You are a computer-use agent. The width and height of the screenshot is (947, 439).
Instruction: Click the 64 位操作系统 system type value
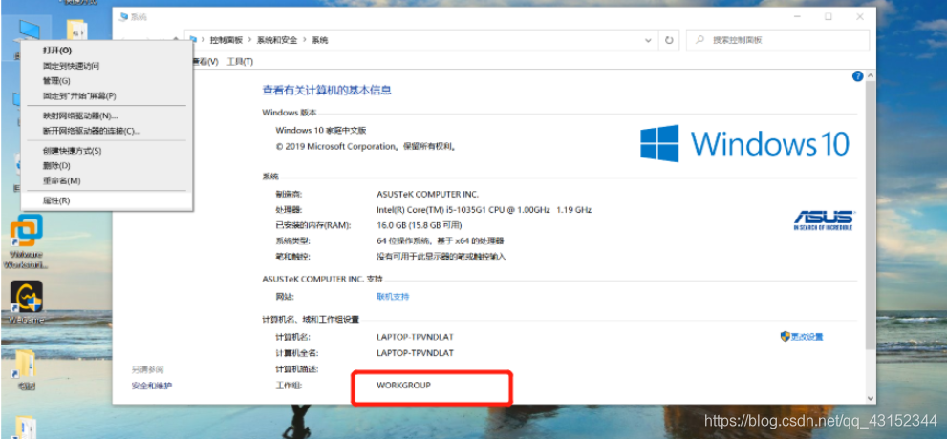click(x=441, y=240)
